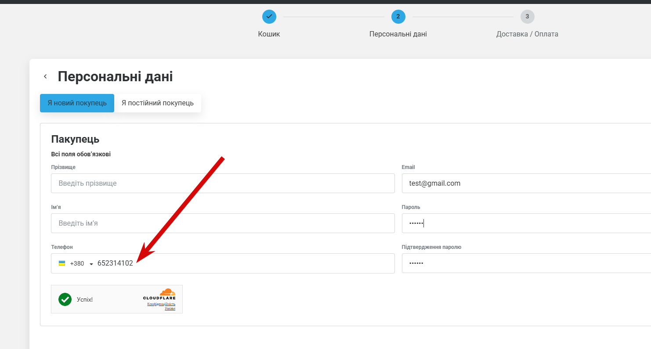Focus the Ім'я input field
Image resolution: width=651 pixels, height=349 pixels.
(x=223, y=223)
